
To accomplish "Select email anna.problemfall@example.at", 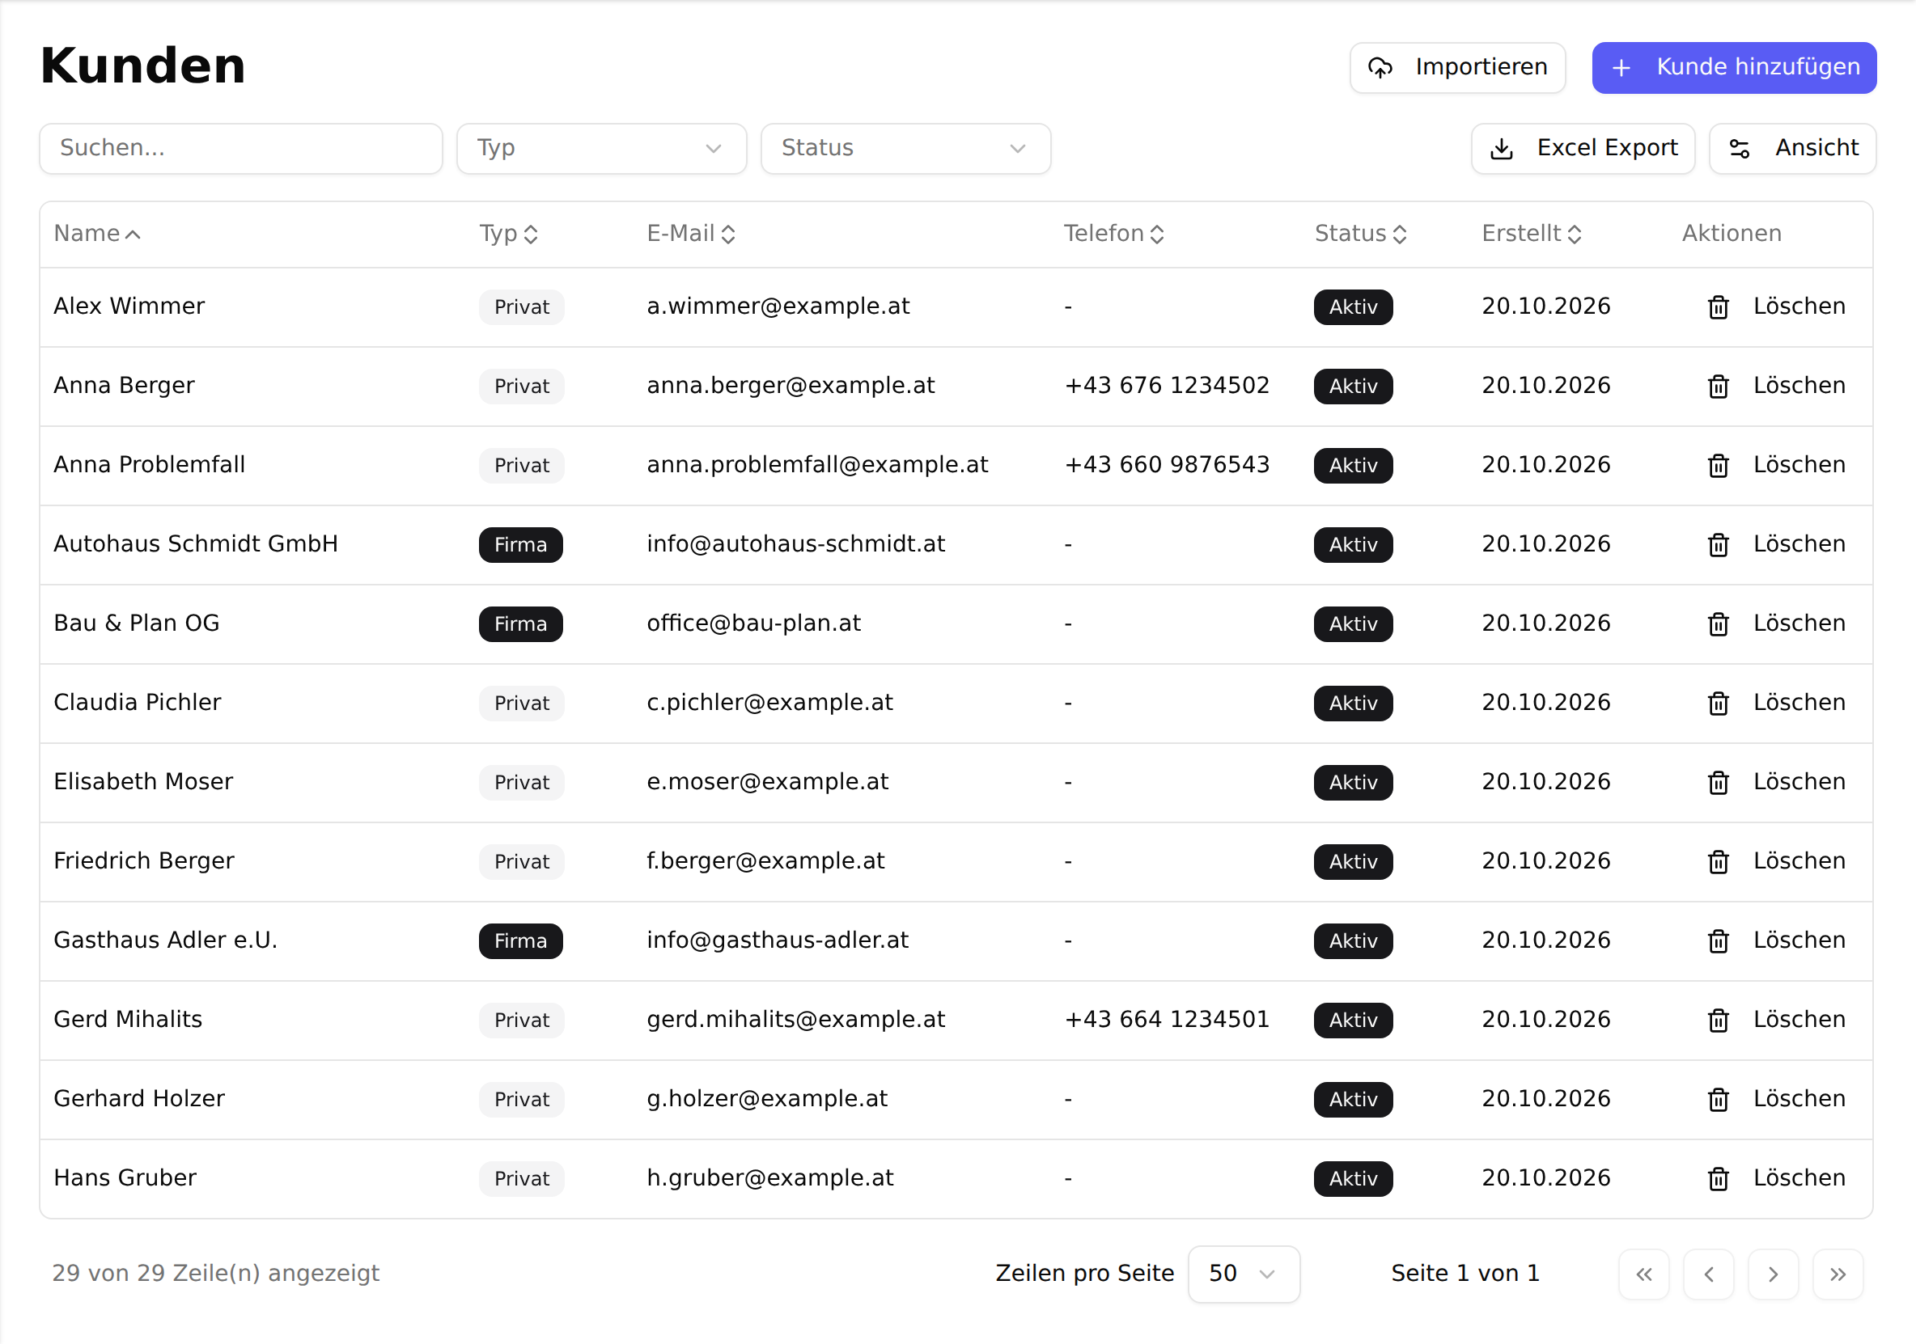I will pyautogui.click(x=817, y=465).
